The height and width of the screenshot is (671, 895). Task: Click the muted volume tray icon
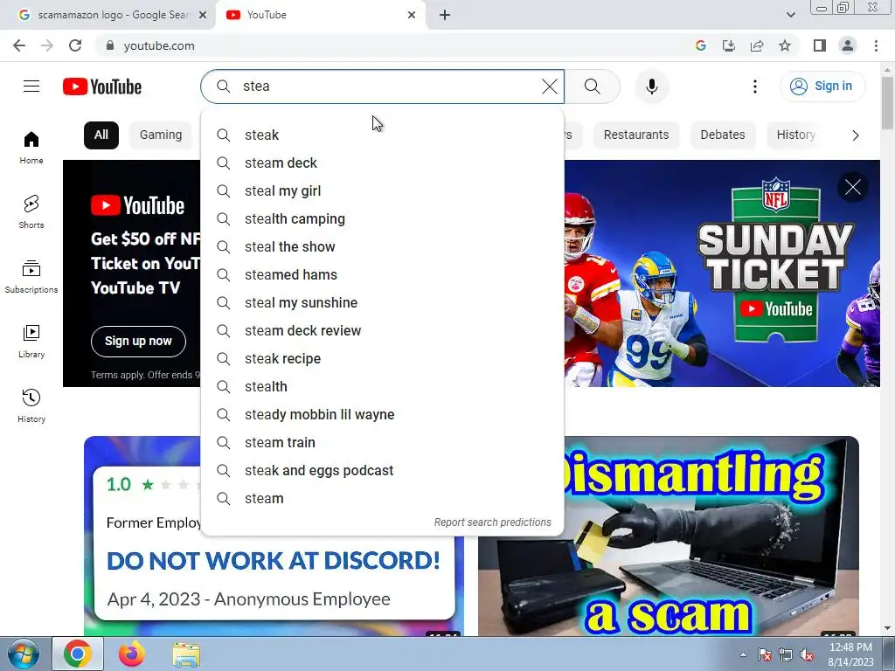point(807,655)
